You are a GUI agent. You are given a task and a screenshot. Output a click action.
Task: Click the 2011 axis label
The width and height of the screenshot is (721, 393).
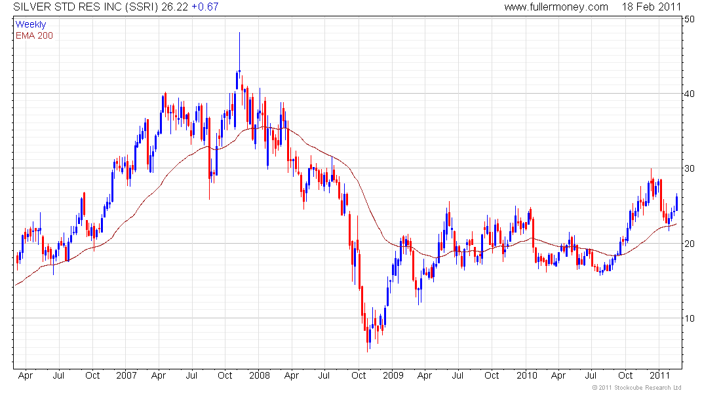click(660, 375)
